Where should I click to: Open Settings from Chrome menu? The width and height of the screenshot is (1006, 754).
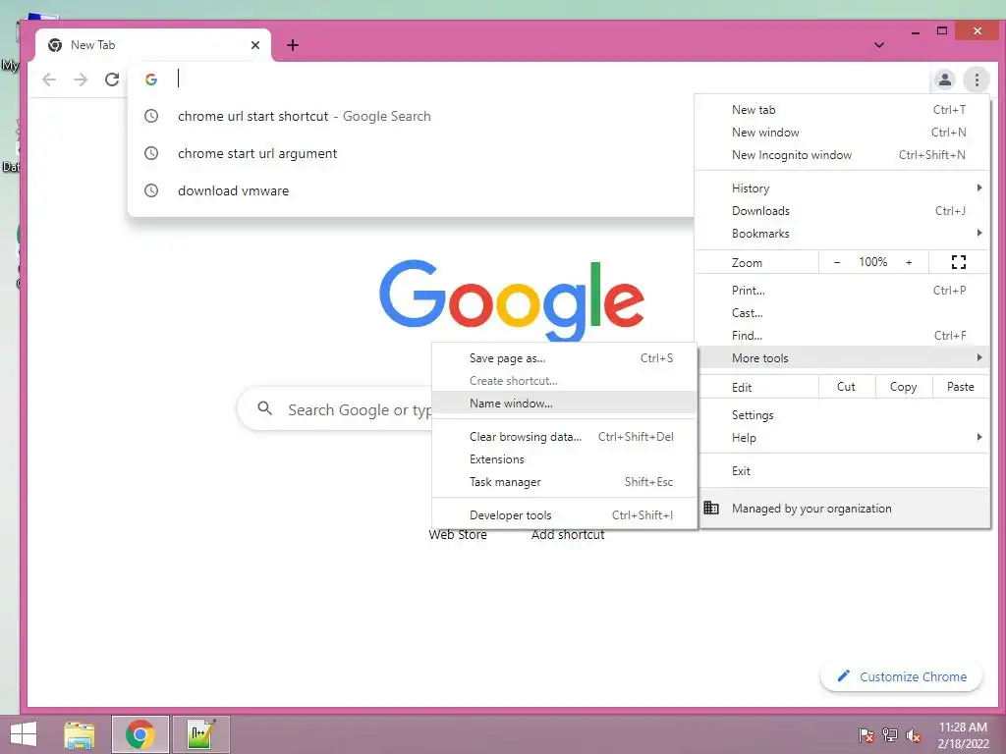click(842, 415)
